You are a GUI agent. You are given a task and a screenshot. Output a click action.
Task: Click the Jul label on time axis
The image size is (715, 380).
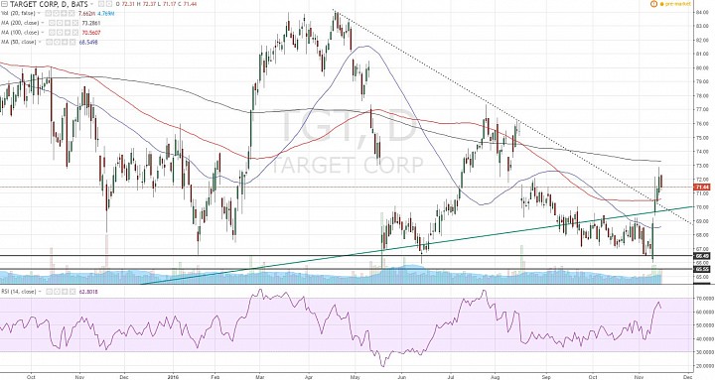click(452, 377)
